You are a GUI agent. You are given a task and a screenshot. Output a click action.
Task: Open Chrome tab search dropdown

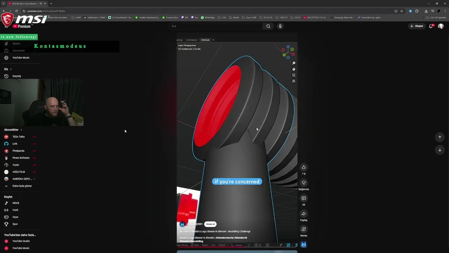point(3,4)
